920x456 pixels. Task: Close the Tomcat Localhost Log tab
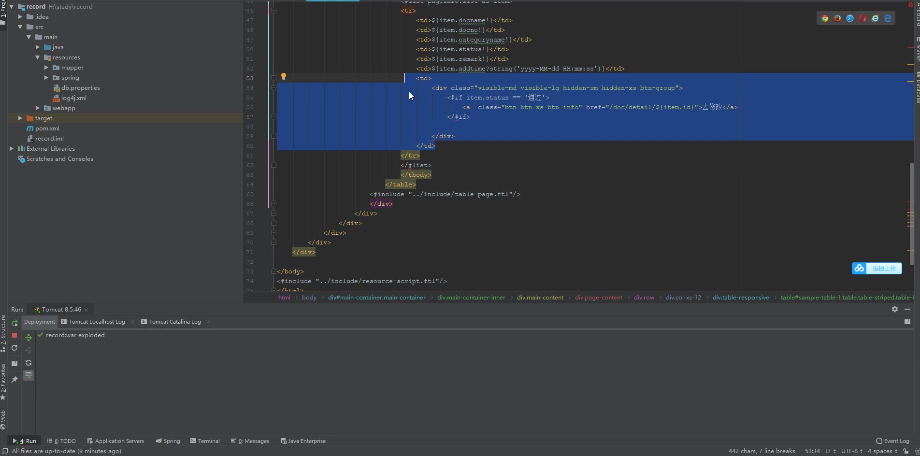pos(132,322)
